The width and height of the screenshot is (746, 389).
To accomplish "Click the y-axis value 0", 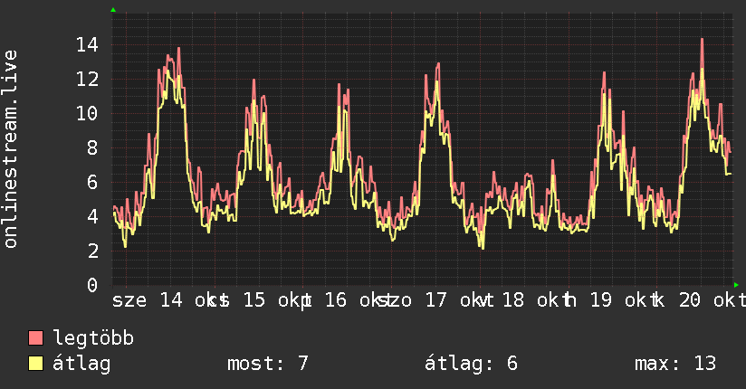I will coord(92,285).
